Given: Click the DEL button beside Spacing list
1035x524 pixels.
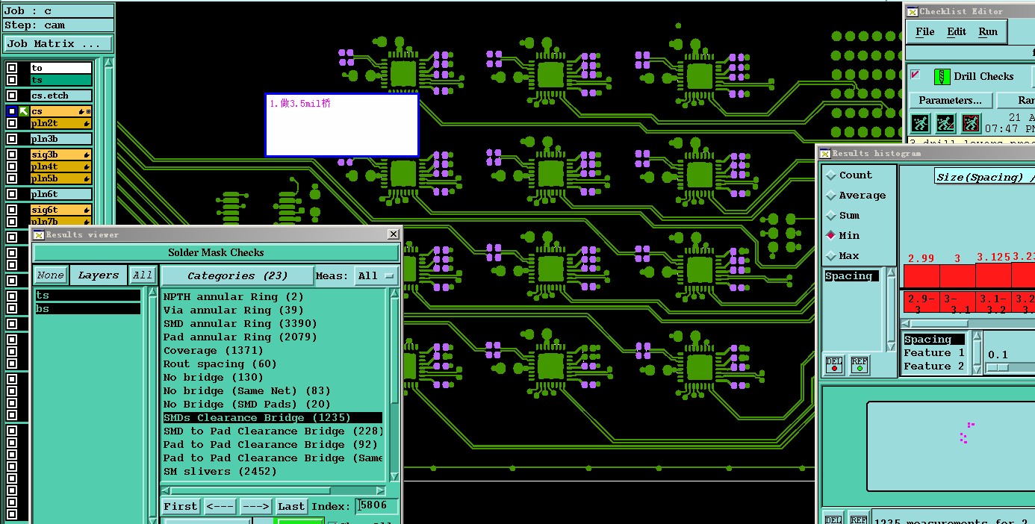Looking at the screenshot, I should pos(835,364).
